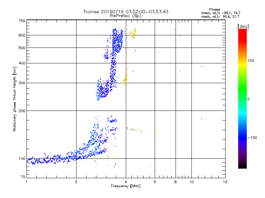The height and width of the screenshot is (198, 265).
Task: Click the black bottom of the colorbar
Action: click(242, 166)
